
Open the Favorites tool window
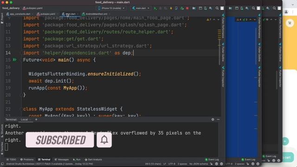tap(2, 149)
